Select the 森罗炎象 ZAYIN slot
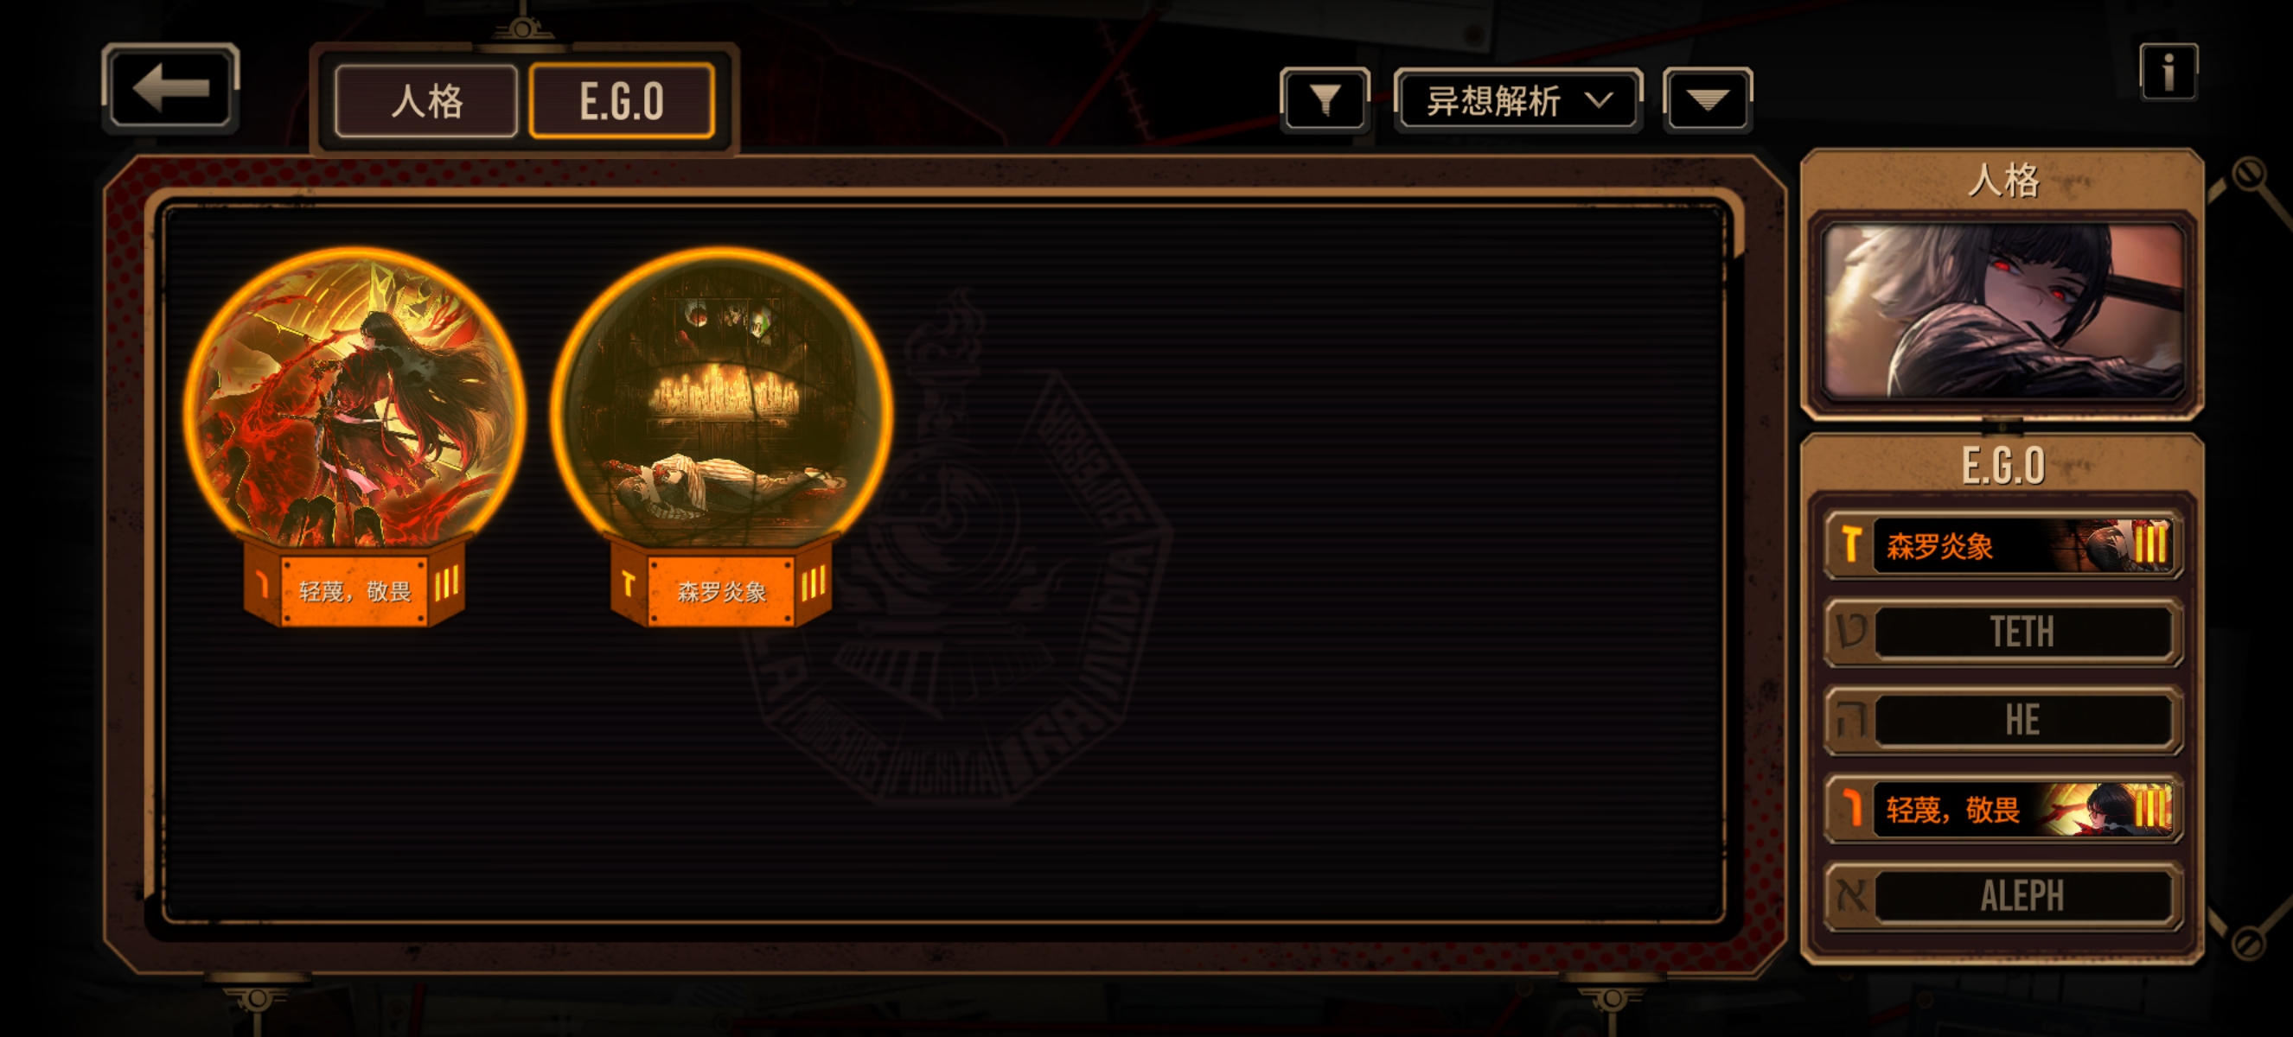The height and width of the screenshot is (1037, 2293). [2002, 544]
